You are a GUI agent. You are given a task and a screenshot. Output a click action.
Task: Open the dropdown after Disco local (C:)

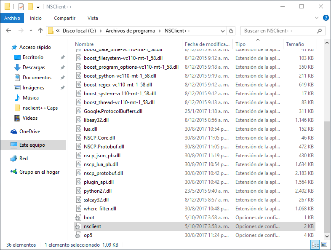pyautogui.click(x=101, y=31)
